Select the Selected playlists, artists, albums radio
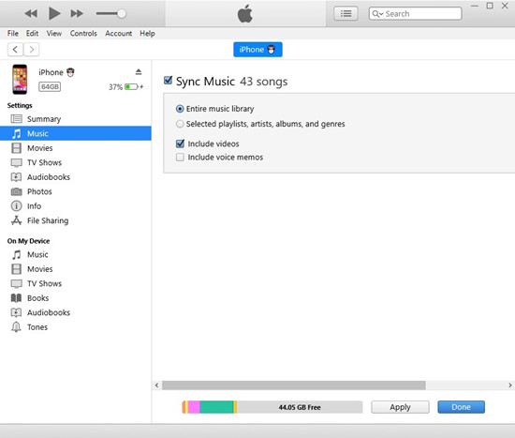 (180, 124)
